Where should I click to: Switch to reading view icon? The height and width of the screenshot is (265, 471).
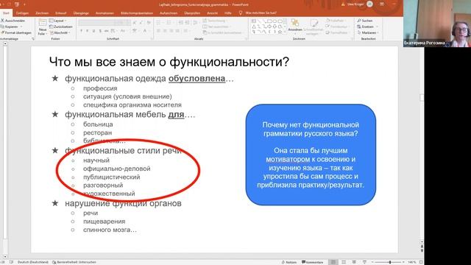(x=354, y=262)
